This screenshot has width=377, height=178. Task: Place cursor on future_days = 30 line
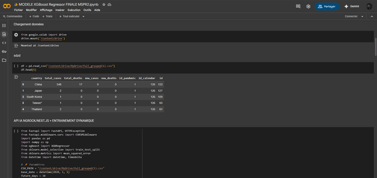(x=33, y=176)
